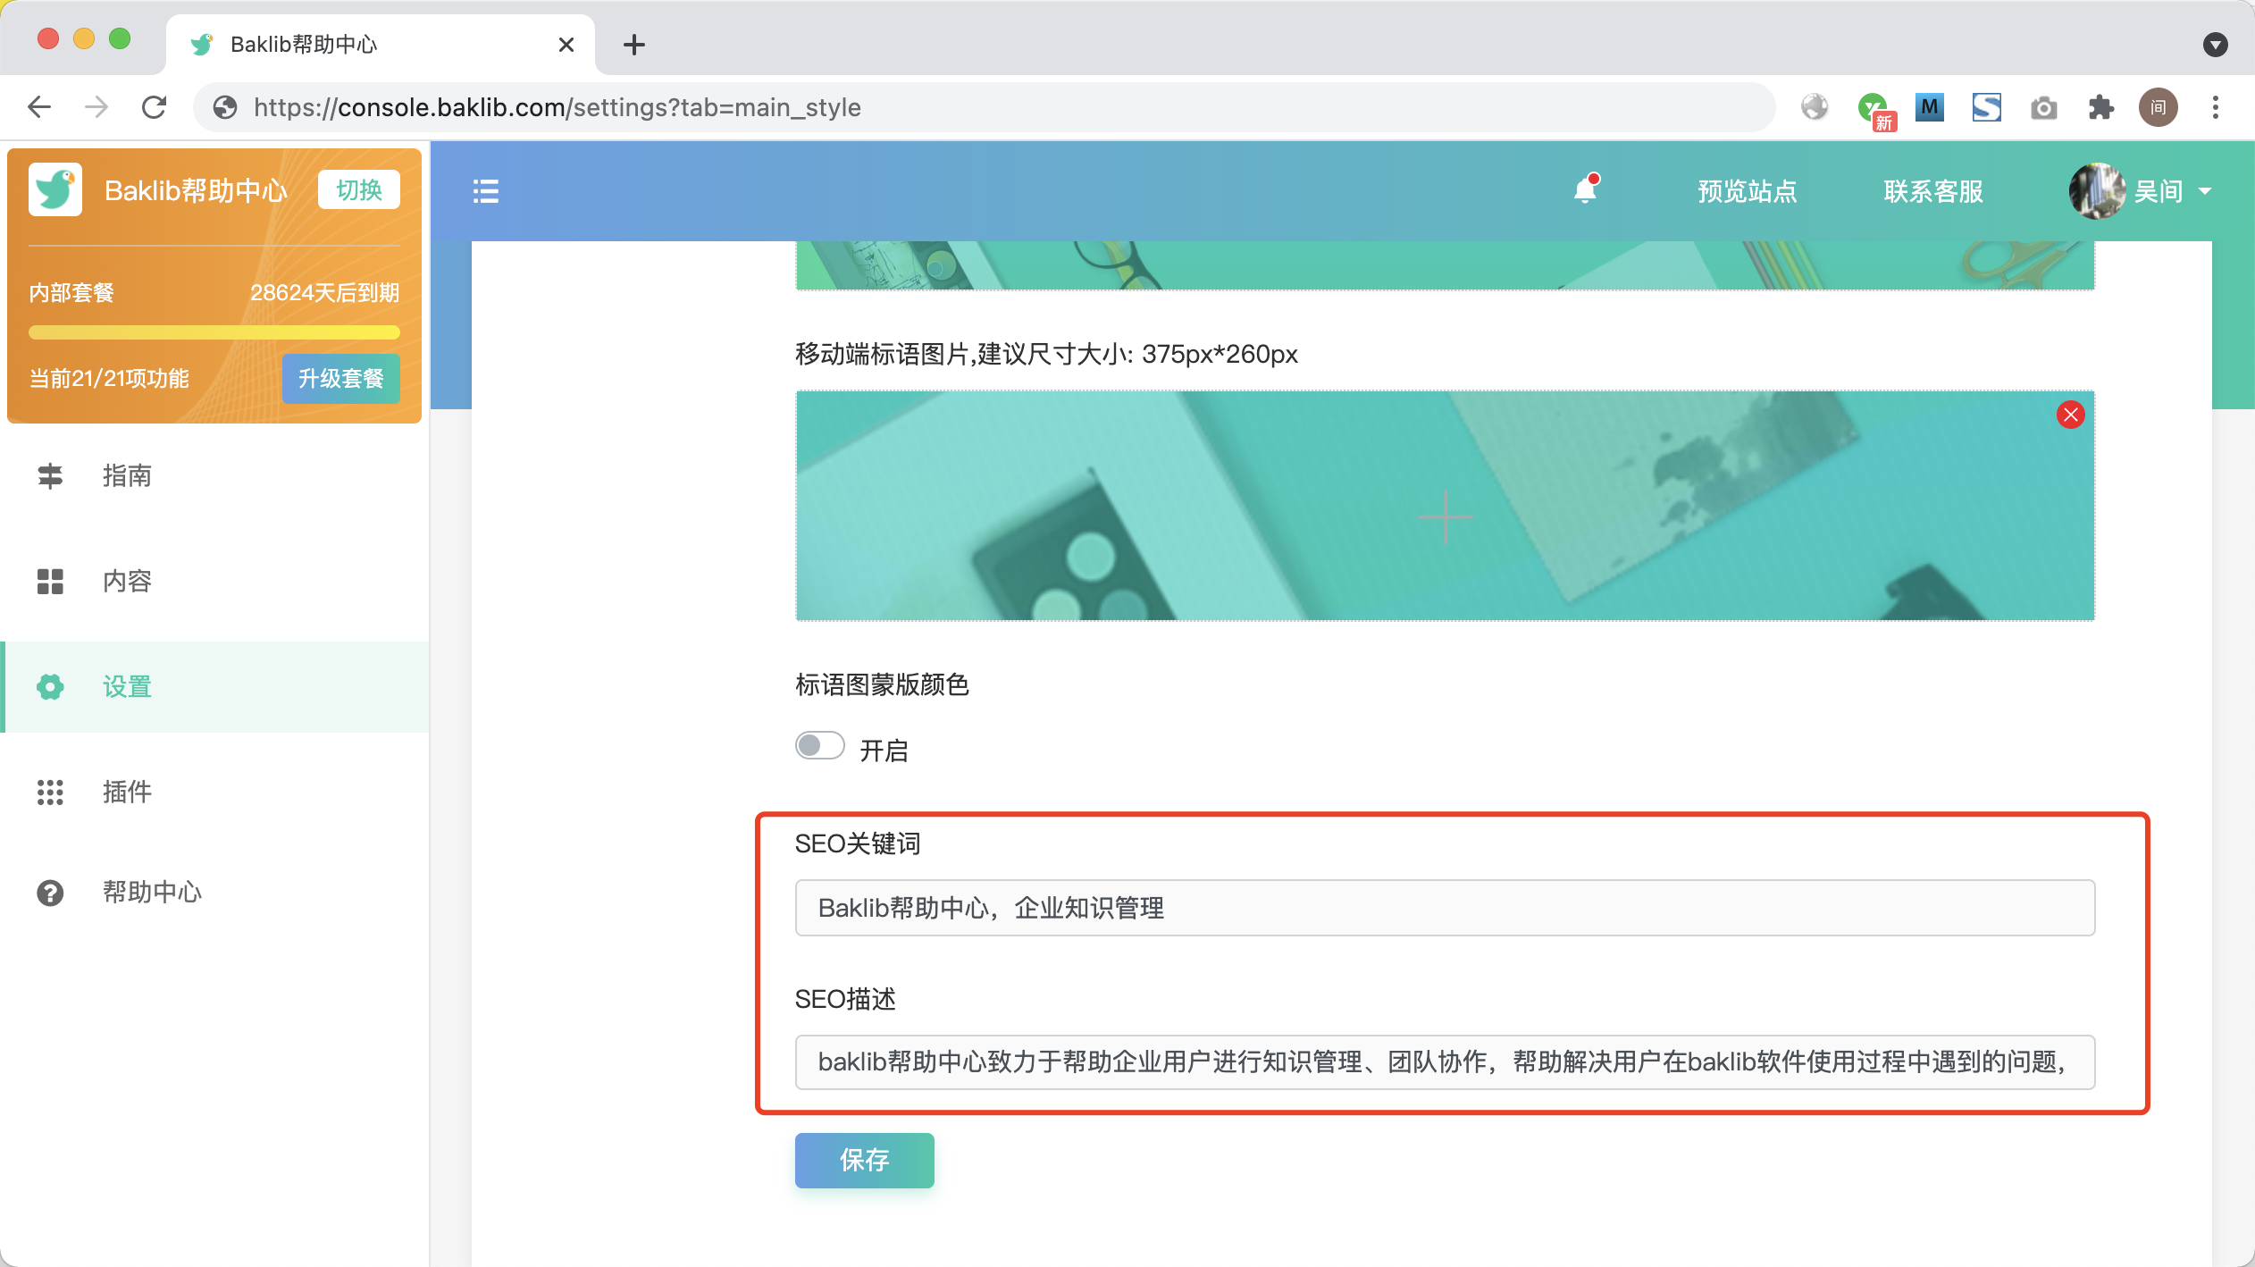This screenshot has height=1267, width=2255.
Task: Click the browser forward arrow
Action: coord(96,107)
